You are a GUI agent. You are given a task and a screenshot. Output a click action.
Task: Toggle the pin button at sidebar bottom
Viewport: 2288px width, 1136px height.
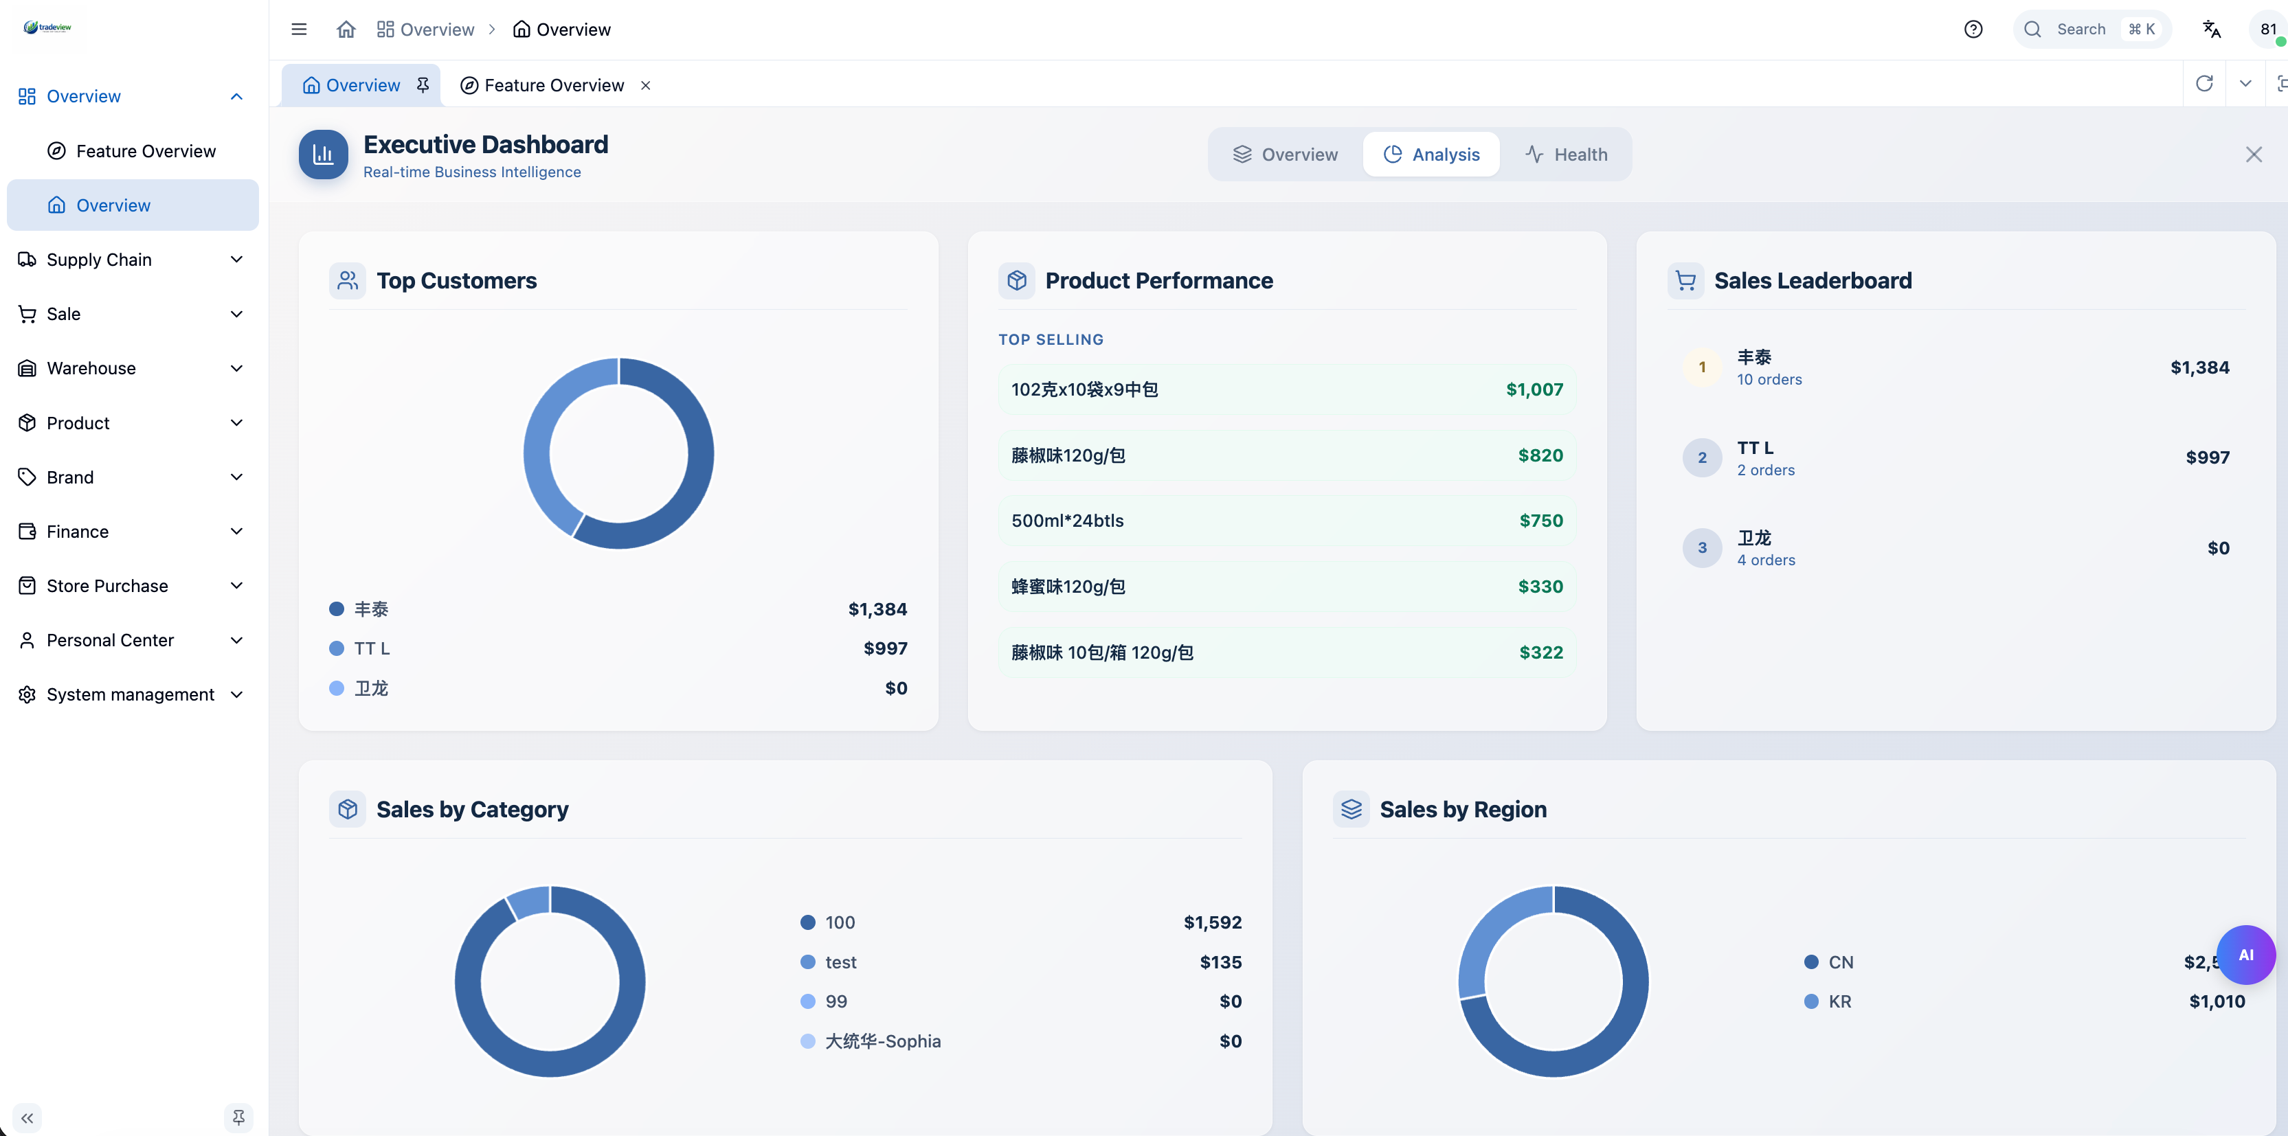click(x=238, y=1117)
